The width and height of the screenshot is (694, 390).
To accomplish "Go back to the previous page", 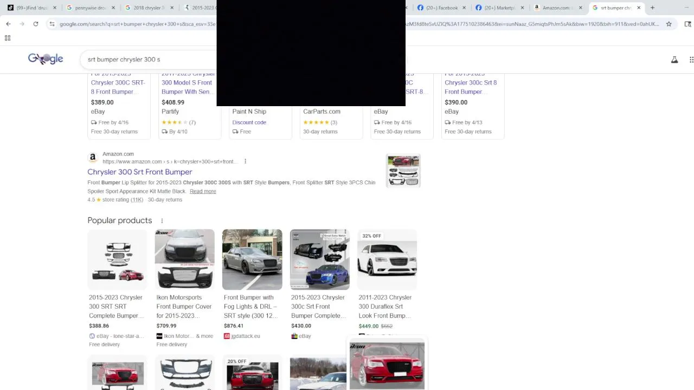I will (8, 24).
